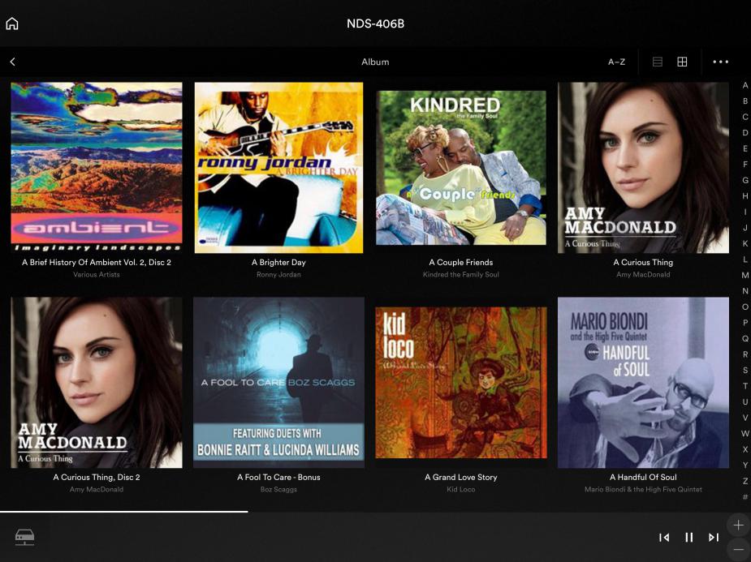Jump to letter M in alphabet index
751x562 pixels.
(745, 275)
